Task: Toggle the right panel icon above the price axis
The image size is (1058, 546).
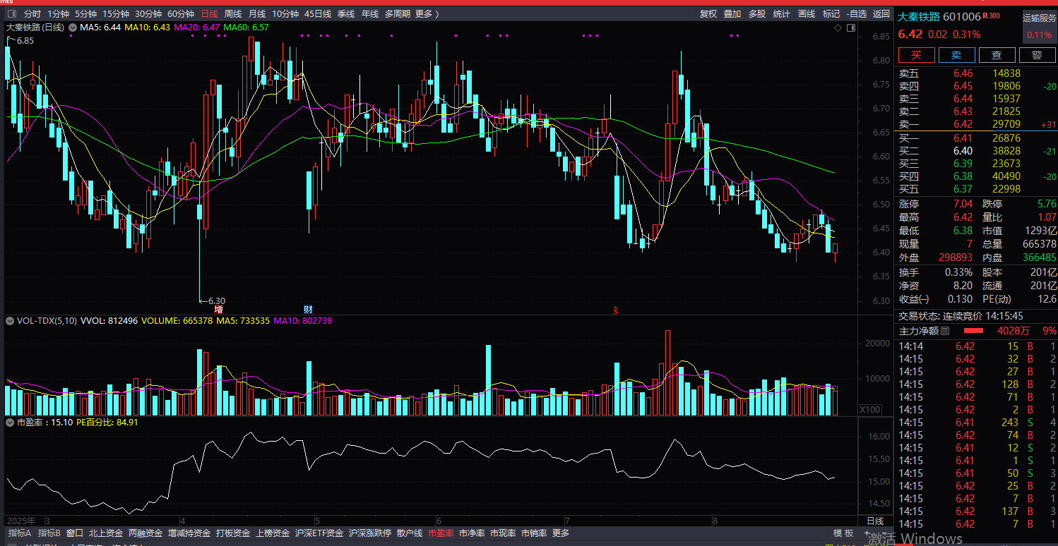Action: (850, 28)
